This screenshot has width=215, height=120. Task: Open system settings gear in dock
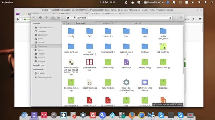pos(83,115)
